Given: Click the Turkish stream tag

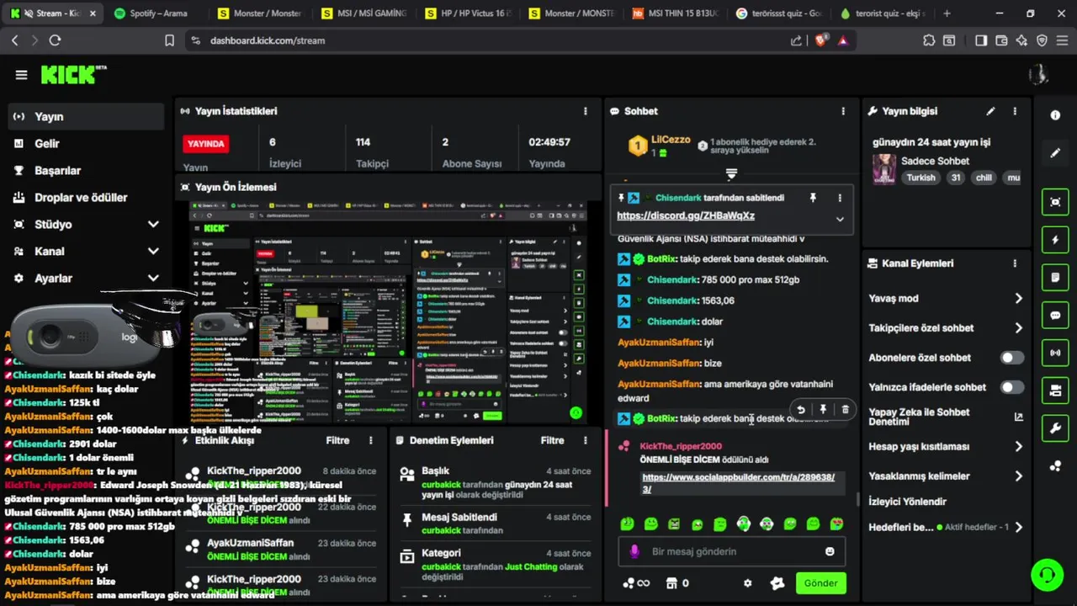Looking at the screenshot, I should [920, 178].
